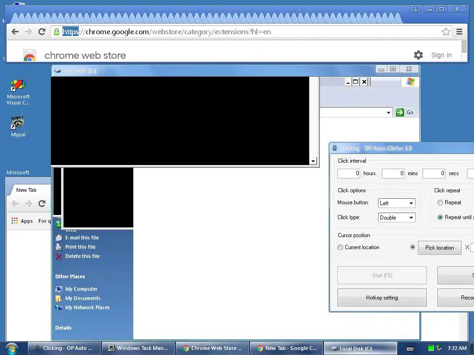Click the hours input field
The width and height of the screenshot is (474, 355).
coord(349,173)
